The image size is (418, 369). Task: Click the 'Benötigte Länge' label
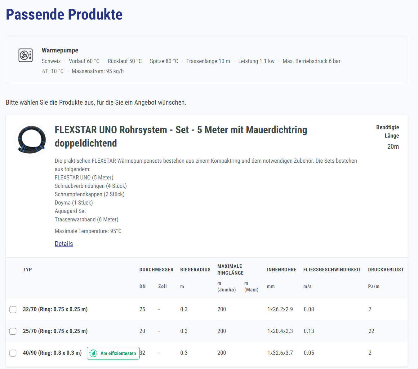(x=388, y=131)
